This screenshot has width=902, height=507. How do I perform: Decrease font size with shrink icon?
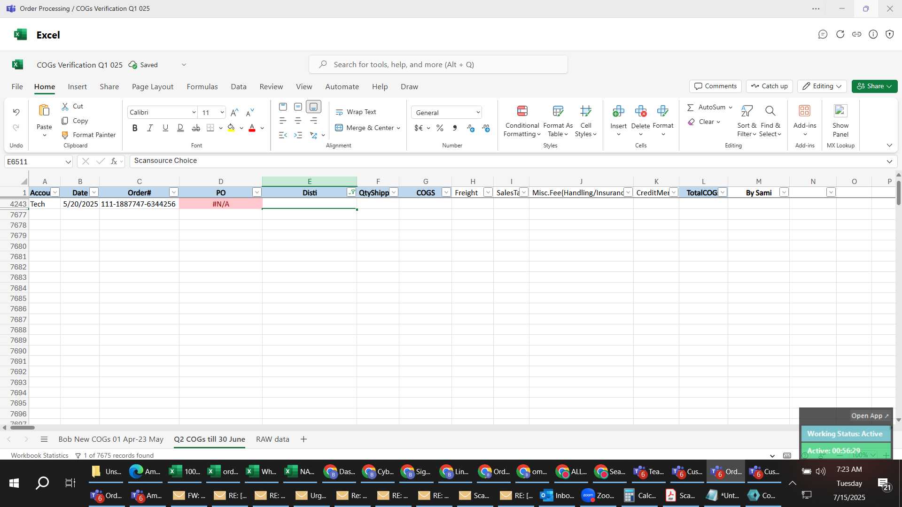click(250, 112)
